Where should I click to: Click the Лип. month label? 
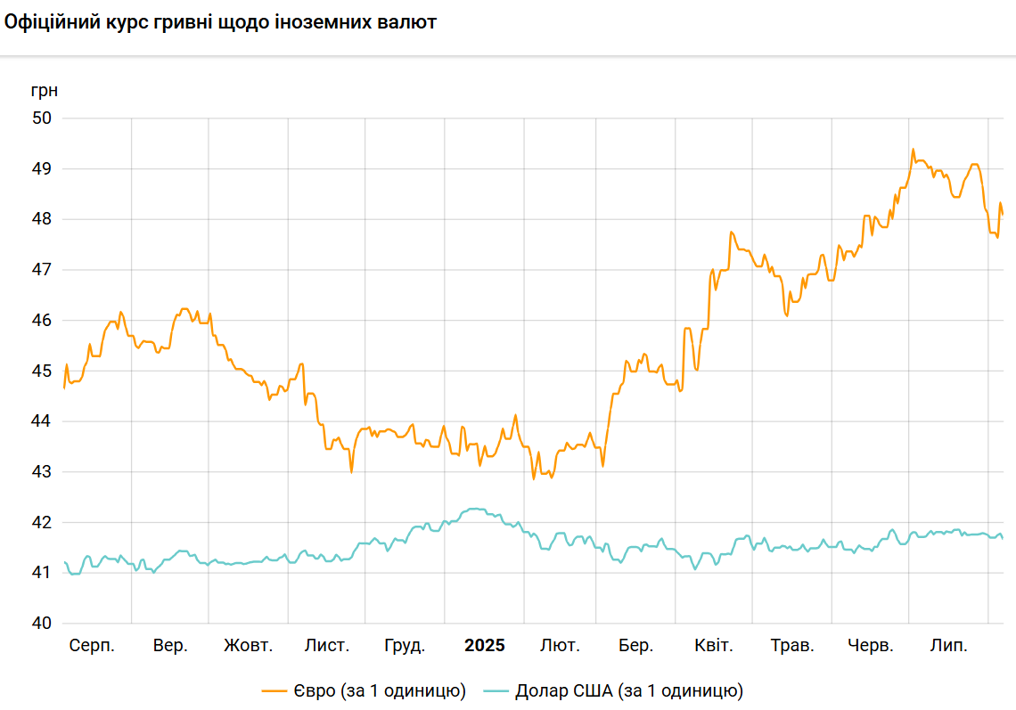[x=948, y=646]
